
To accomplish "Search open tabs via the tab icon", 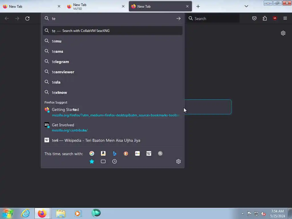I will [x=103, y=161].
